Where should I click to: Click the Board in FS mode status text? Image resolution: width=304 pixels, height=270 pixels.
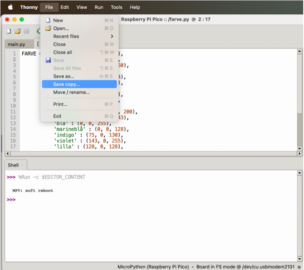(x=245, y=267)
